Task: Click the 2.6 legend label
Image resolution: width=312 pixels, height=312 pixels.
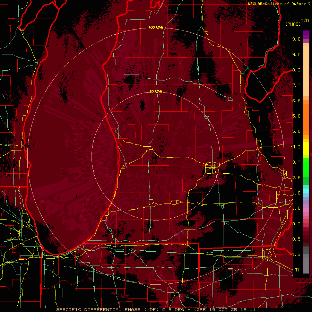Action: tap(296, 178)
